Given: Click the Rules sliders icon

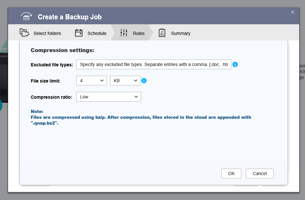Looking at the screenshot, I should click(x=124, y=33).
